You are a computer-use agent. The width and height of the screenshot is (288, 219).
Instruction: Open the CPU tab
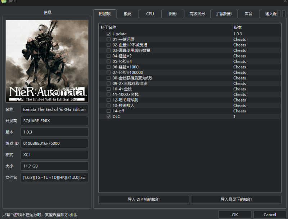coord(150,14)
